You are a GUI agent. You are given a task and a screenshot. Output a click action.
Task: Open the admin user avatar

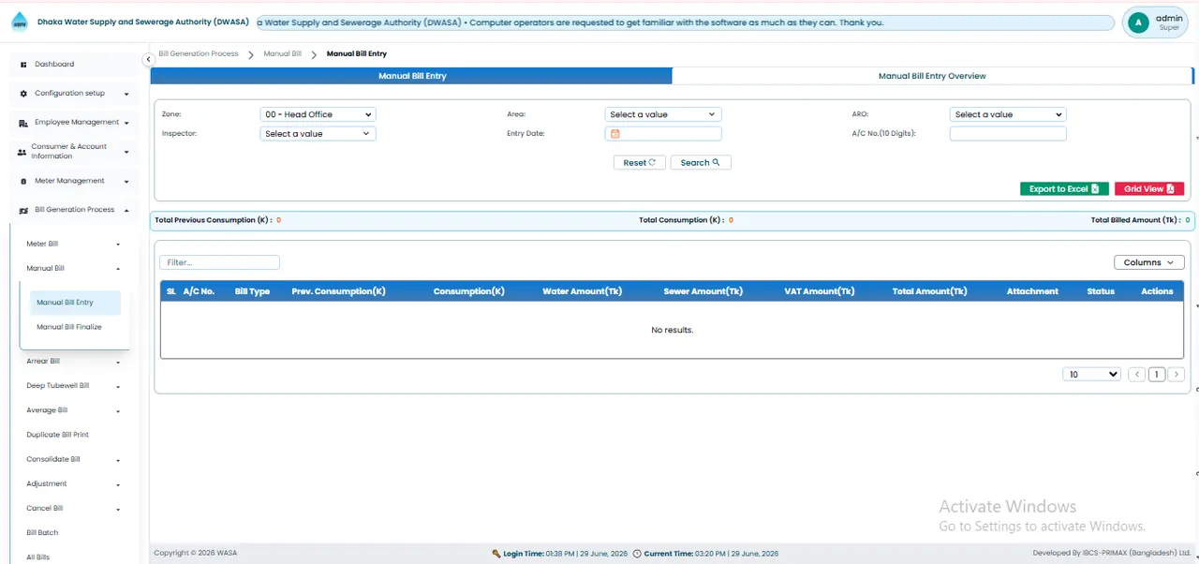1138,22
